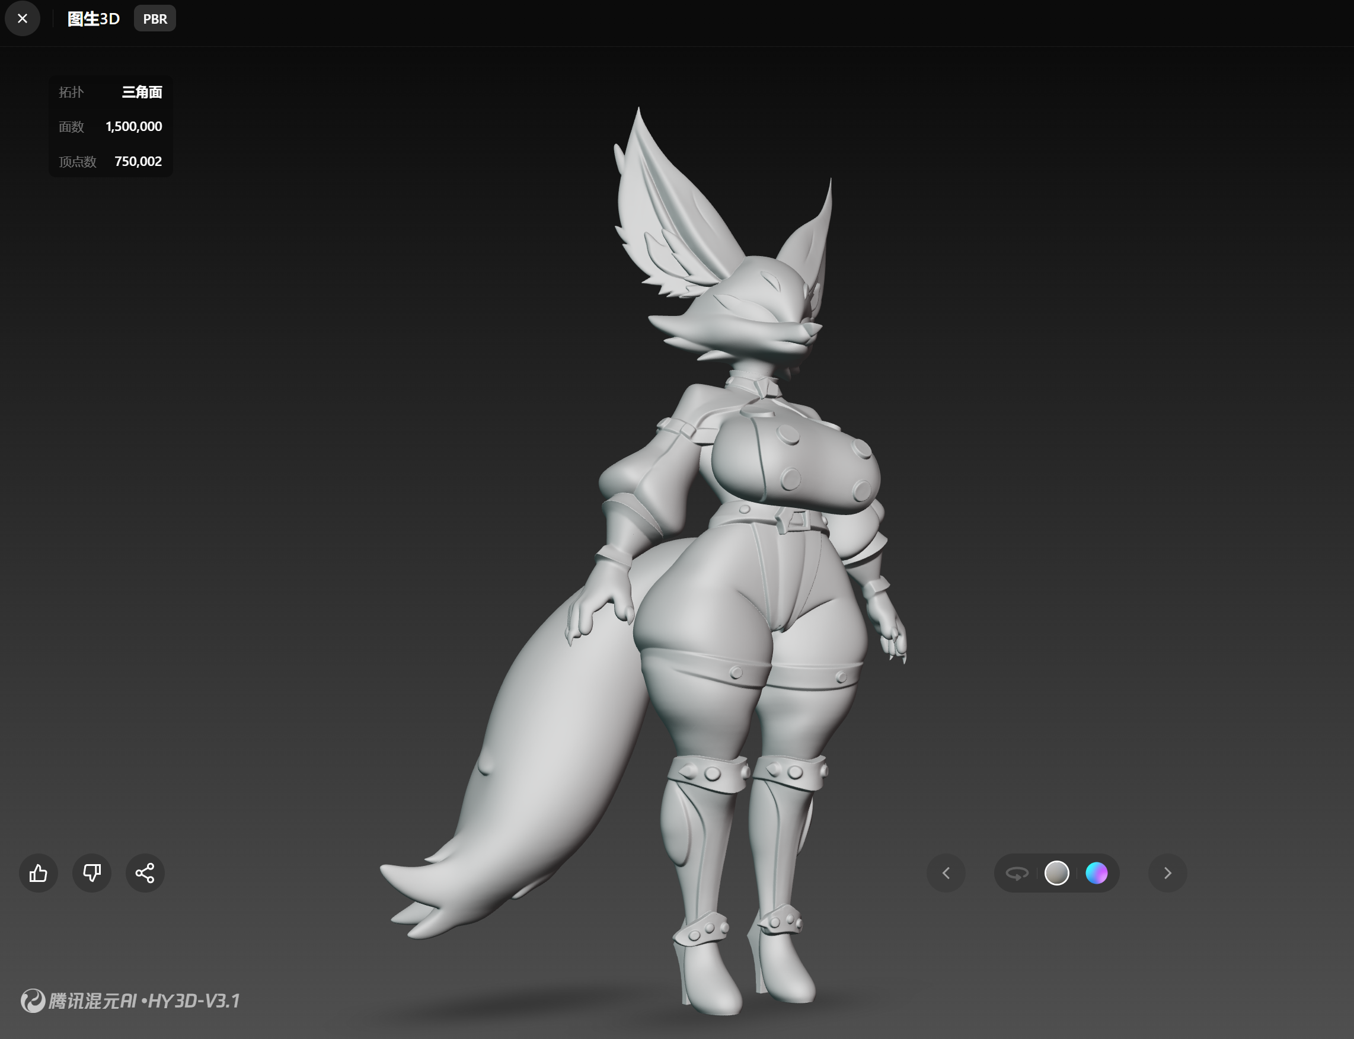Viewport: 1354px width, 1039px height.
Task: Like the model with the thumbs up icon
Action: (x=39, y=872)
